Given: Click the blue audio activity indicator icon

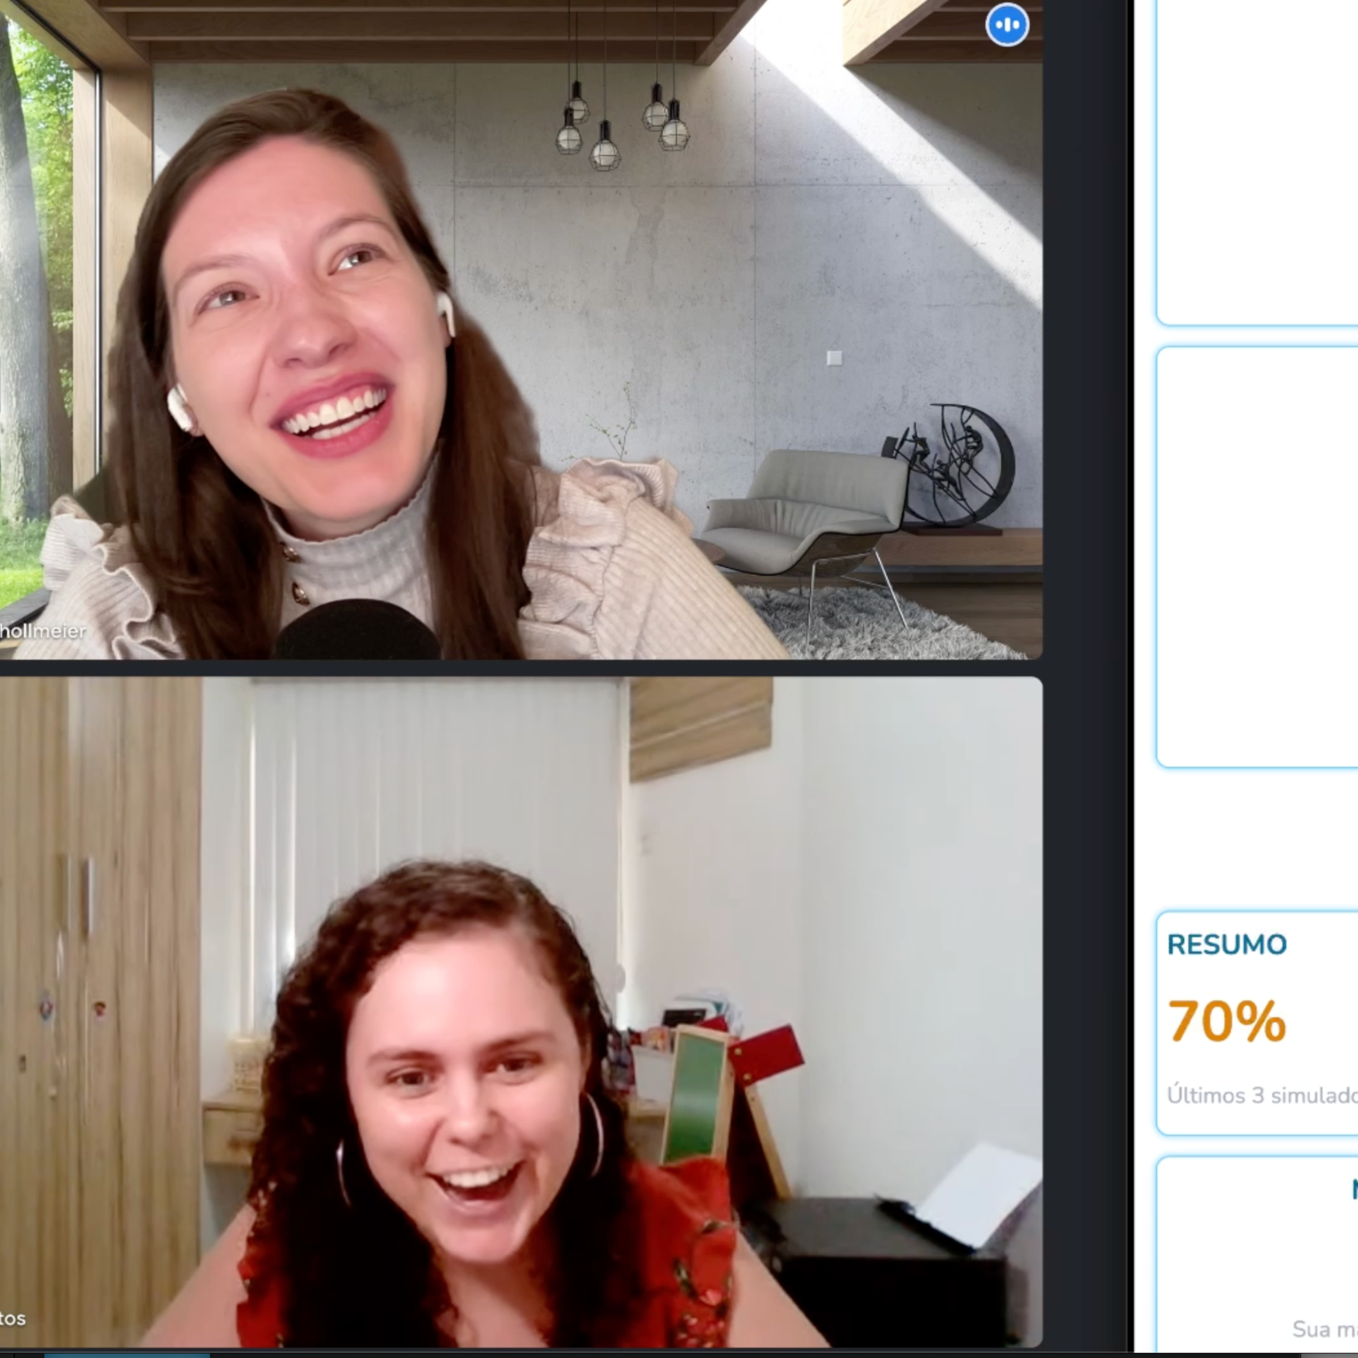Looking at the screenshot, I should [1007, 25].
